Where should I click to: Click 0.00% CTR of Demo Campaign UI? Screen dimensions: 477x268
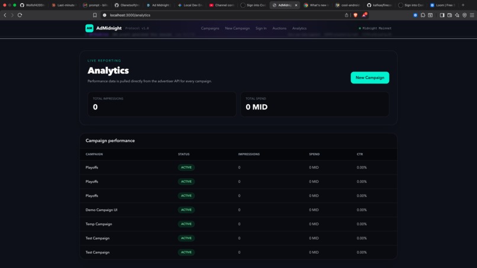362,210
